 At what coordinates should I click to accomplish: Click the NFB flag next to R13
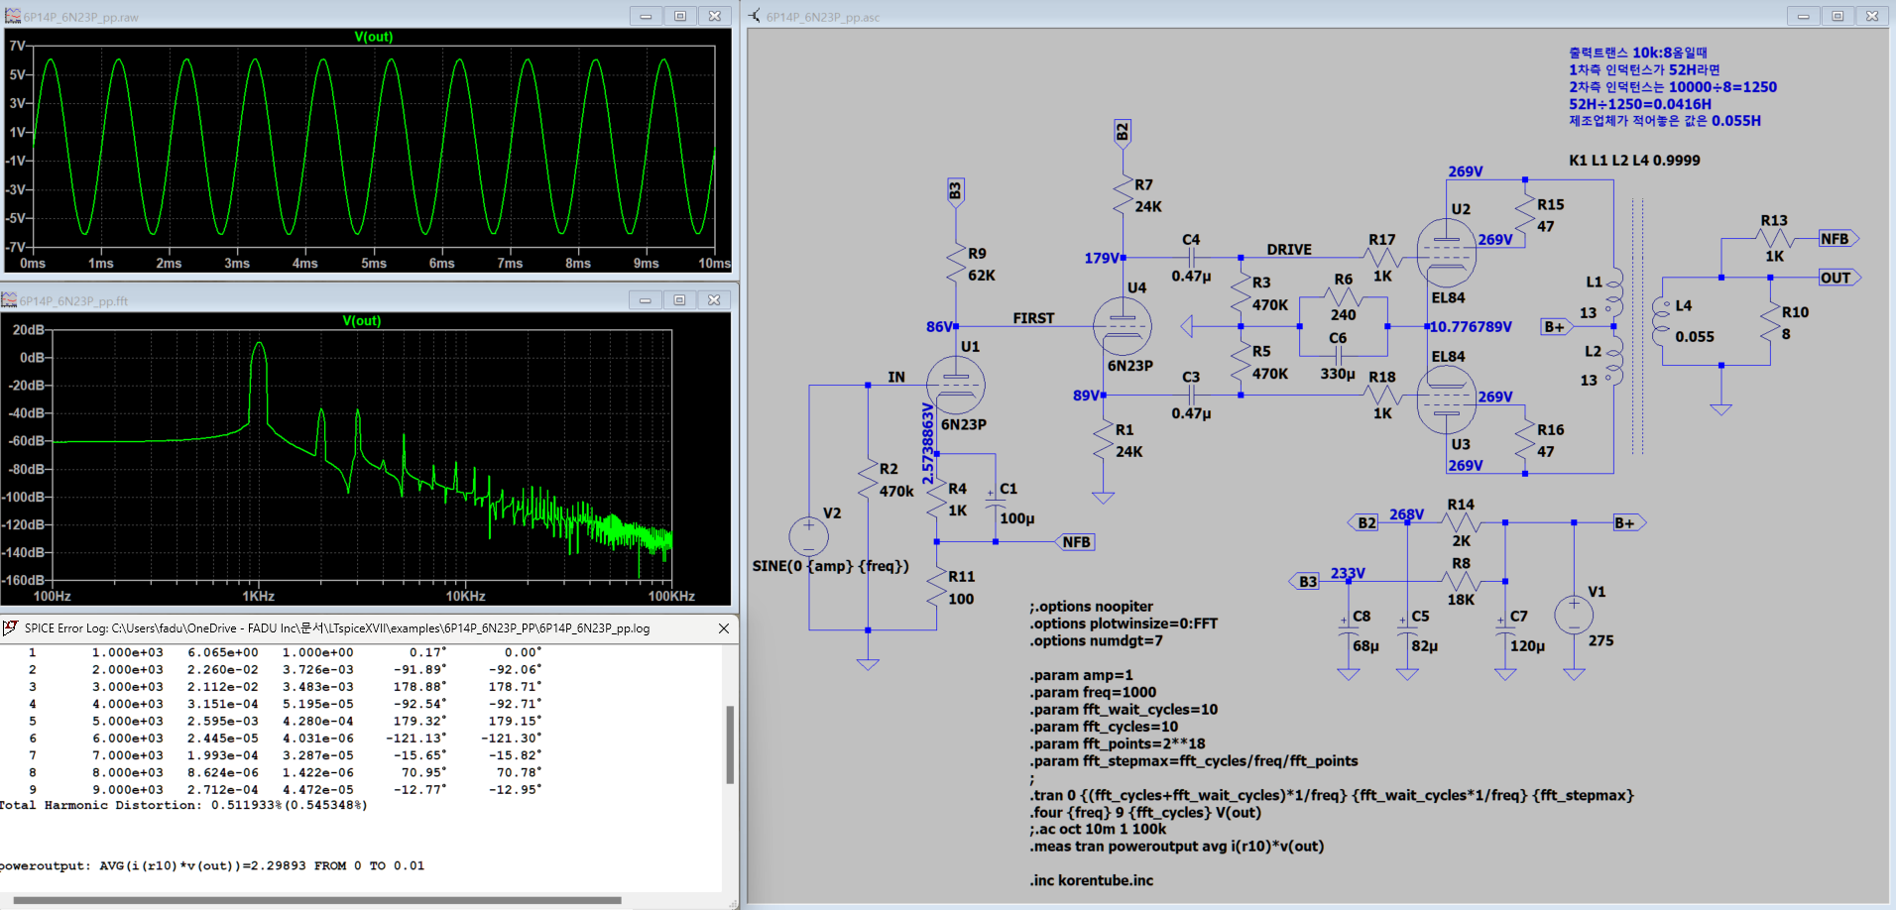coord(1837,239)
